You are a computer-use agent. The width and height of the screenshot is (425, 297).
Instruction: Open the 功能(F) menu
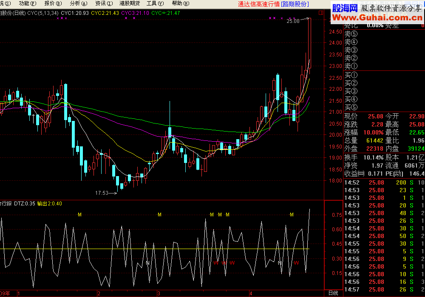click(x=28, y=3)
